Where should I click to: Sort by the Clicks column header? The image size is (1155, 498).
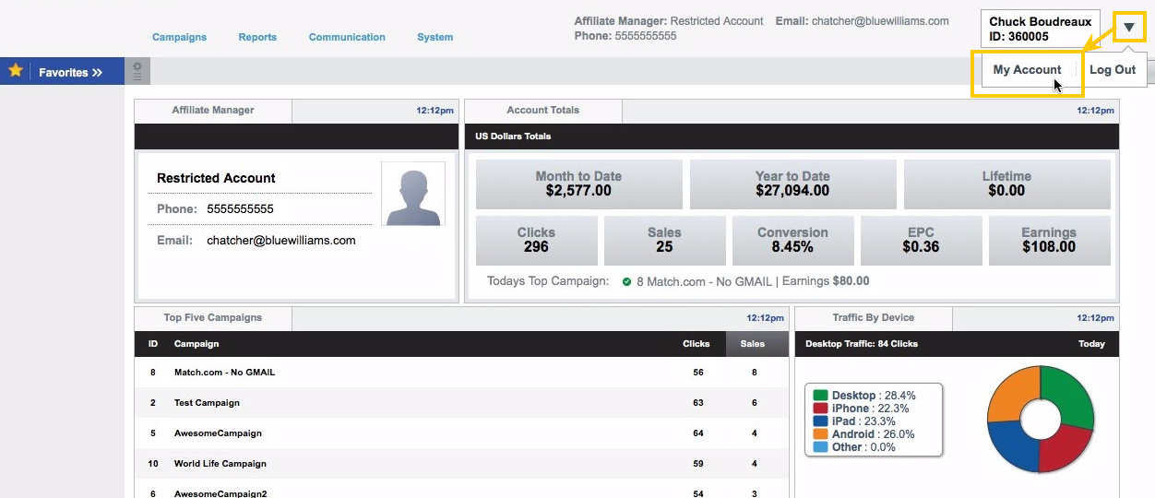(x=697, y=344)
